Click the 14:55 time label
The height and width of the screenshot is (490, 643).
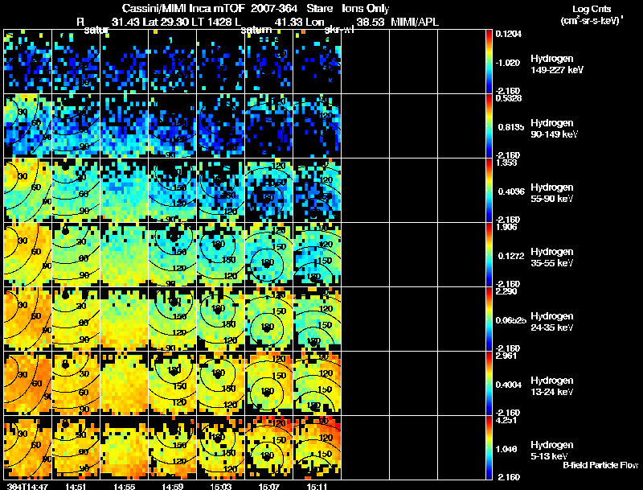coord(124,486)
